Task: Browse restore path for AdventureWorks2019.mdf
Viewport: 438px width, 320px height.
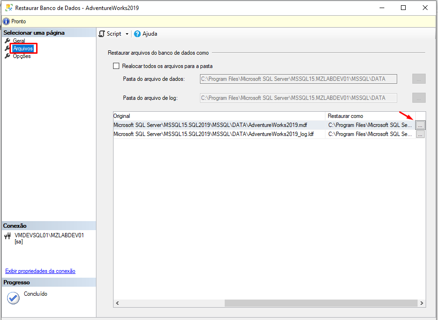Action: pyautogui.click(x=420, y=125)
